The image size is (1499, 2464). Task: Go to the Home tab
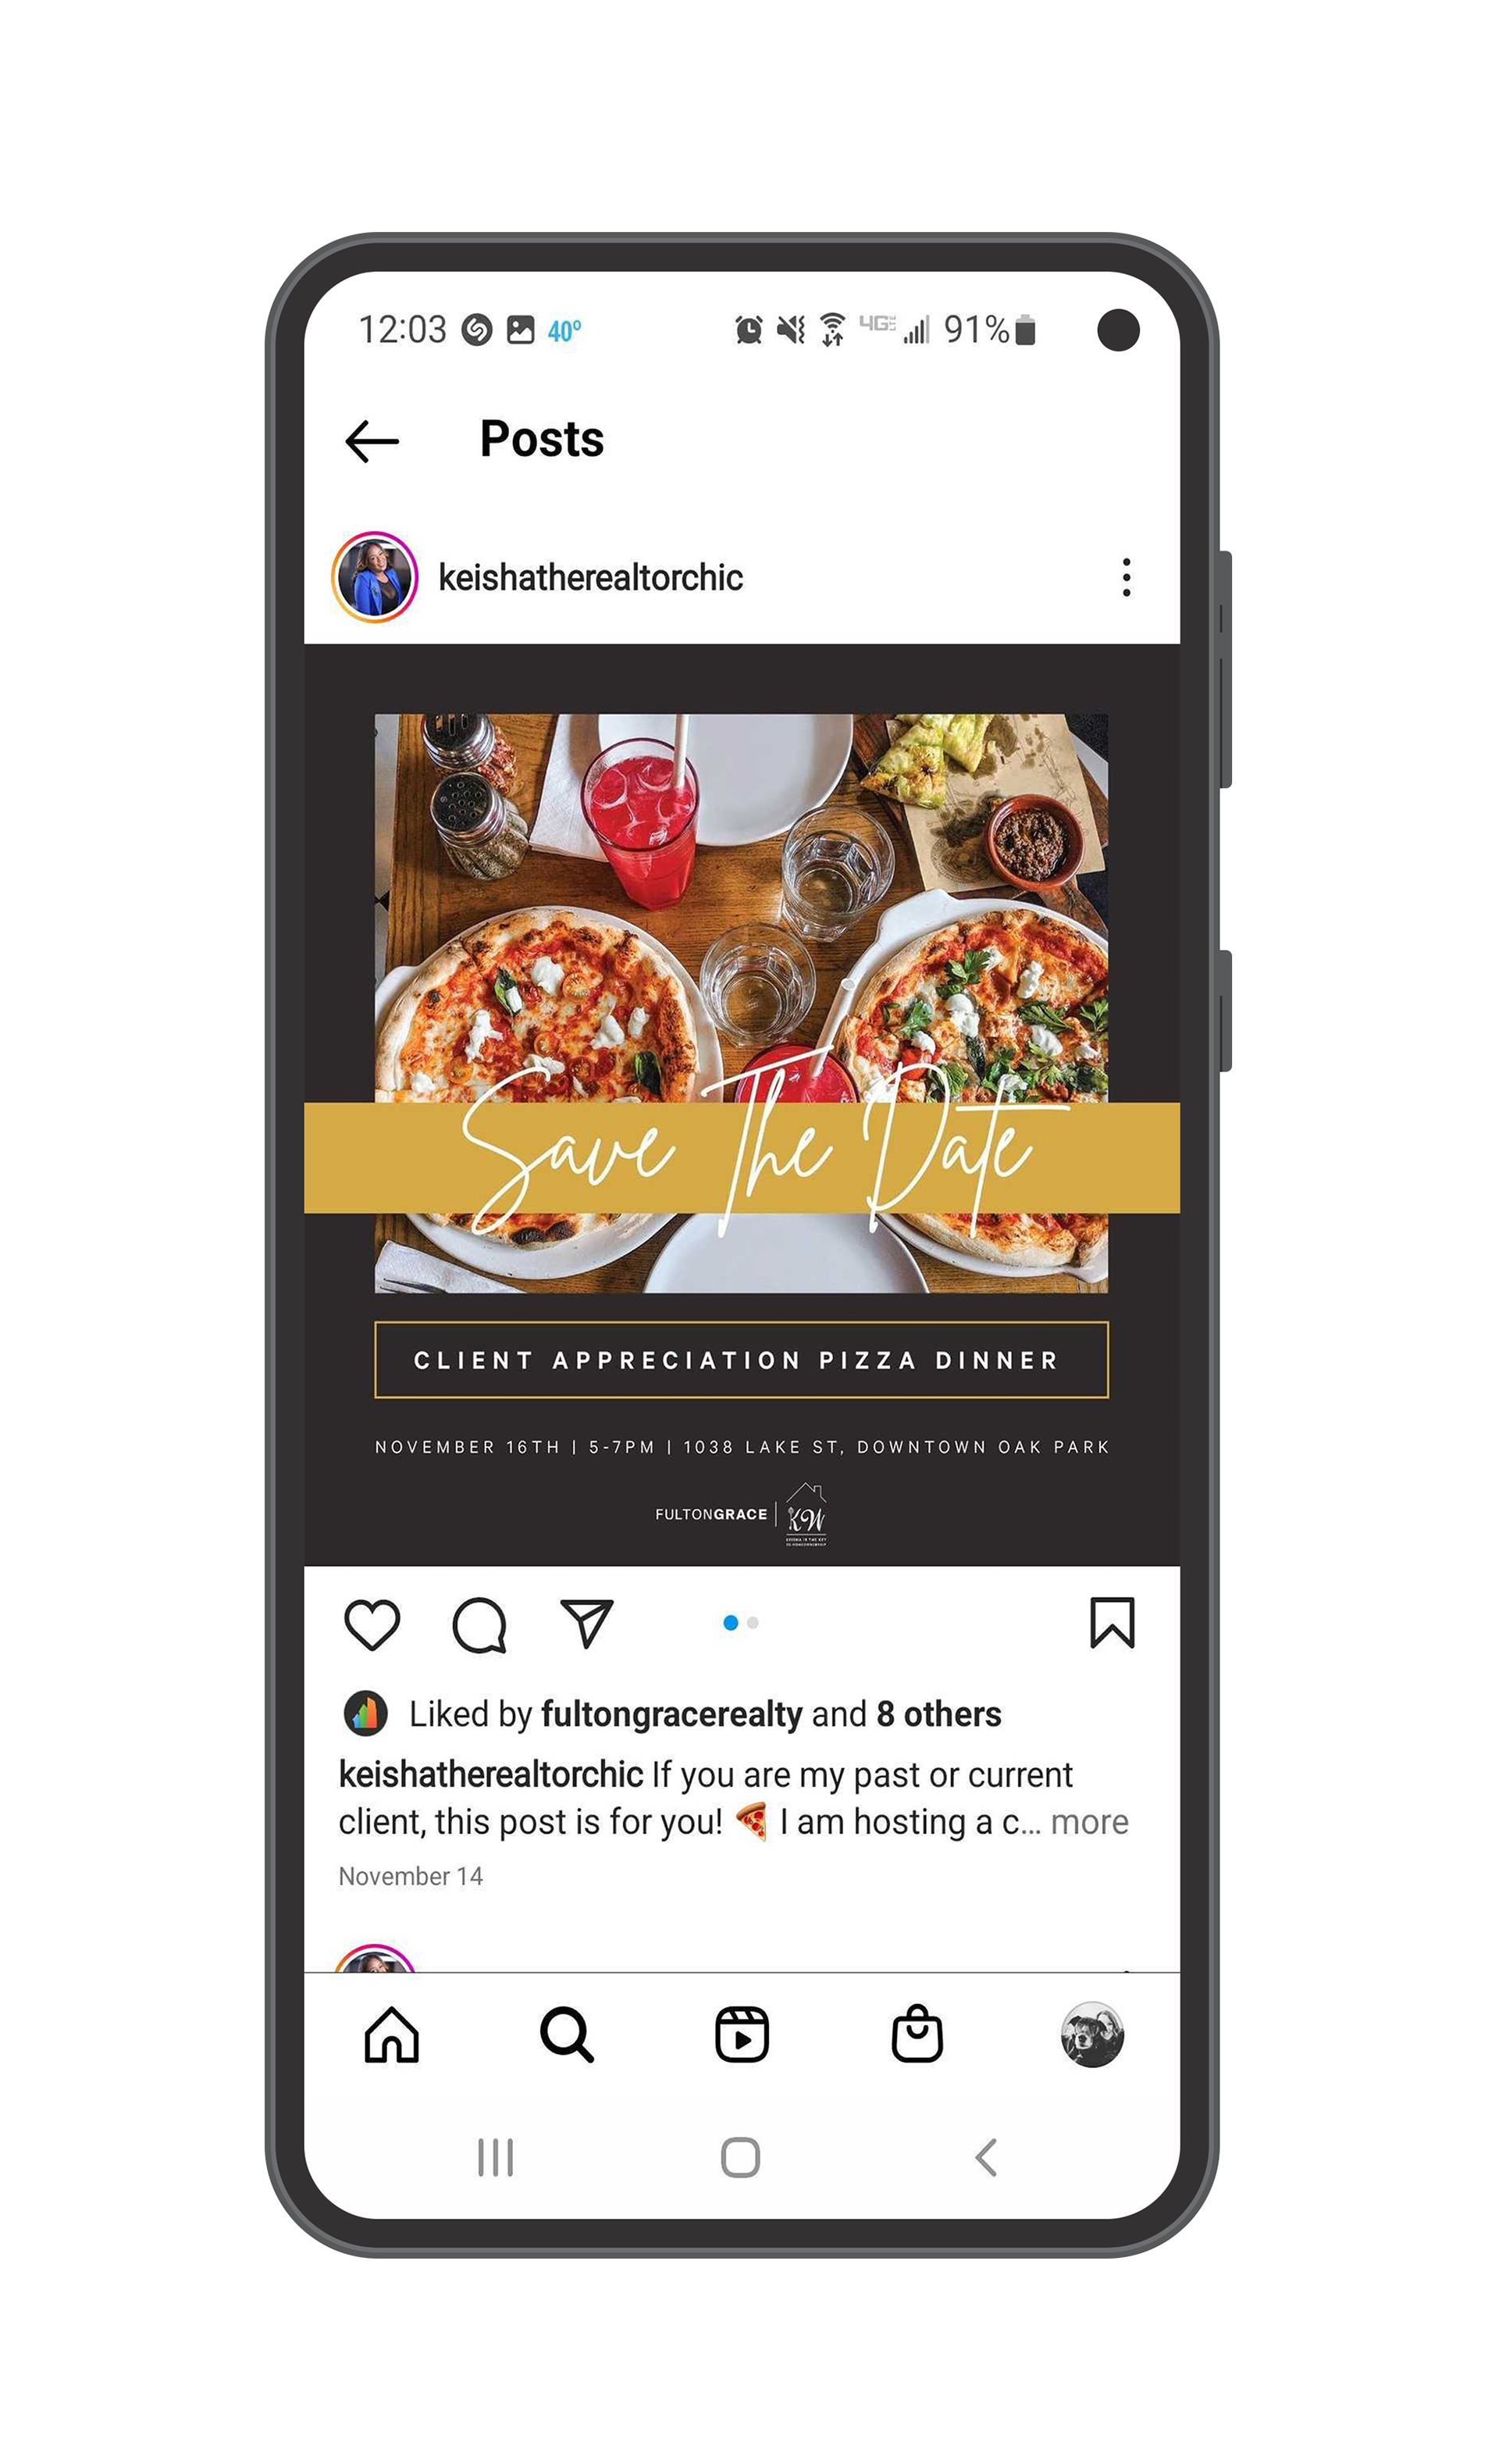[391, 2035]
